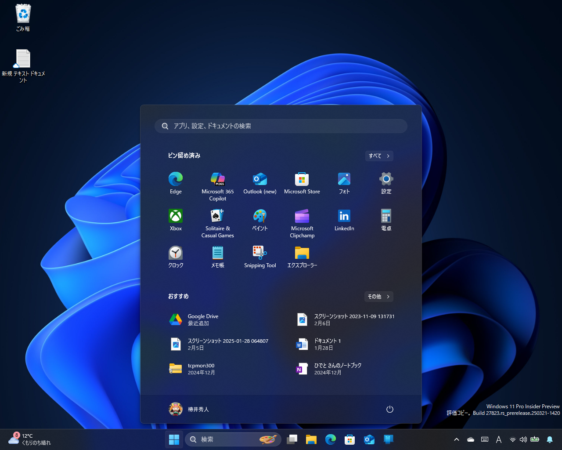This screenshot has height=450, width=562.
Task: Launch Snipping Tool
Action: pyautogui.click(x=260, y=257)
